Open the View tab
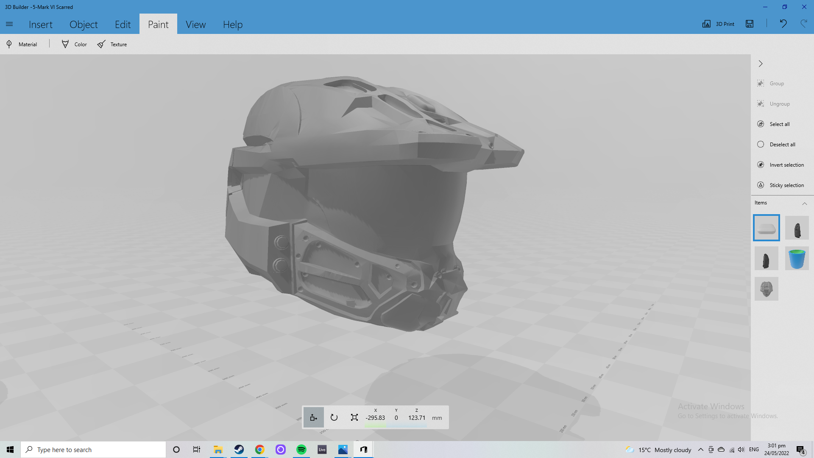Screen dimensions: 814x458 [x=195, y=24]
